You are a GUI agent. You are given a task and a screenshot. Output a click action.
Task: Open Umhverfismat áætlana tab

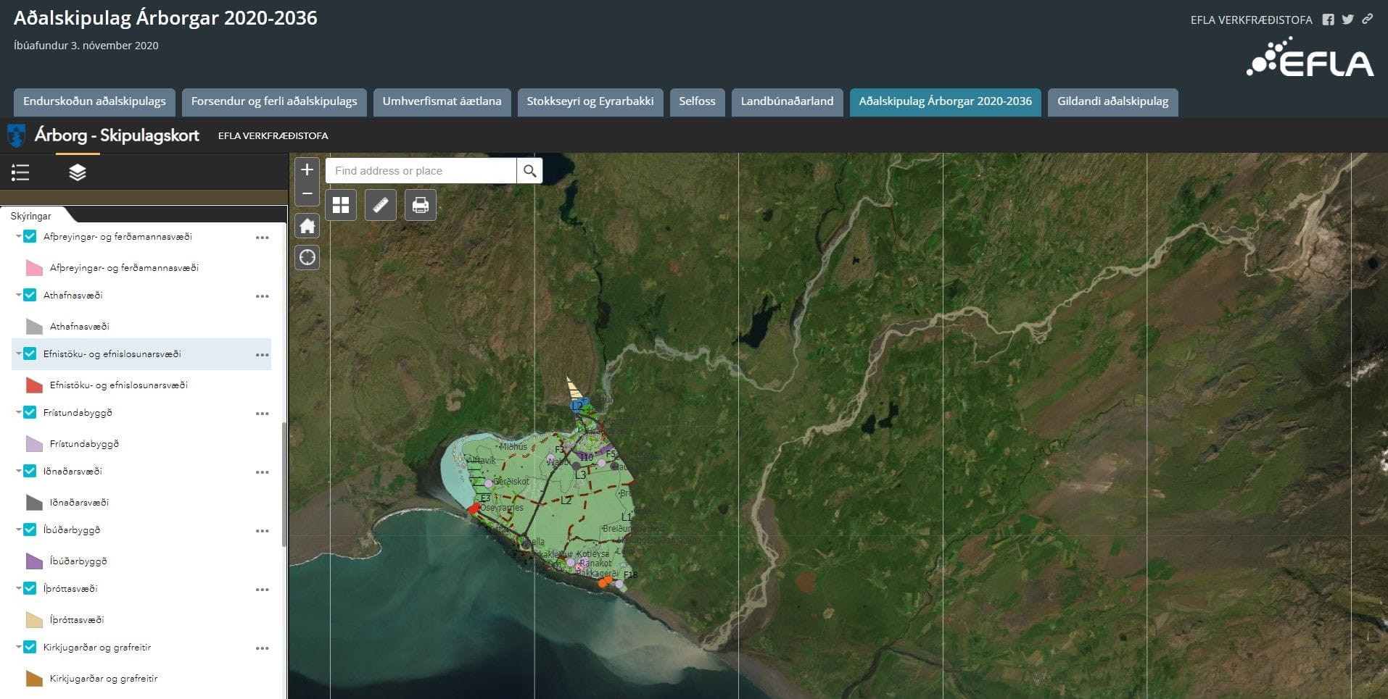coord(442,102)
